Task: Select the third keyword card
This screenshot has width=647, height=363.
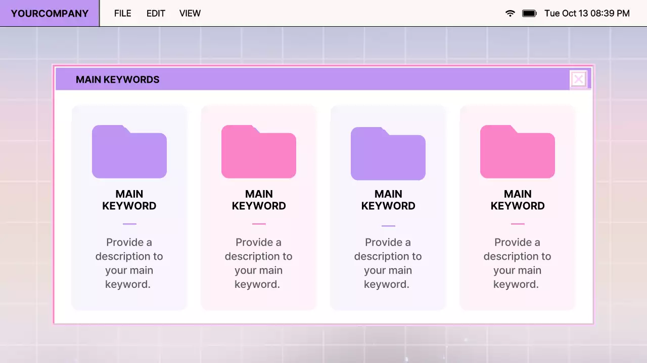Action: pyautogui.click(x=388, y=207)
